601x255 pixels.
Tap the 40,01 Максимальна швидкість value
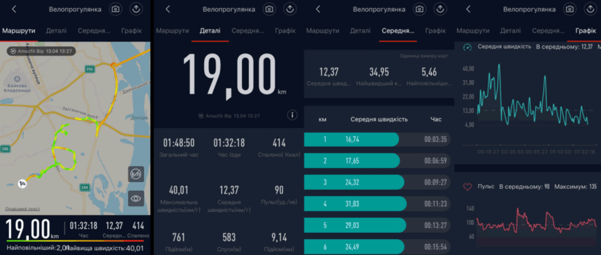178,190
